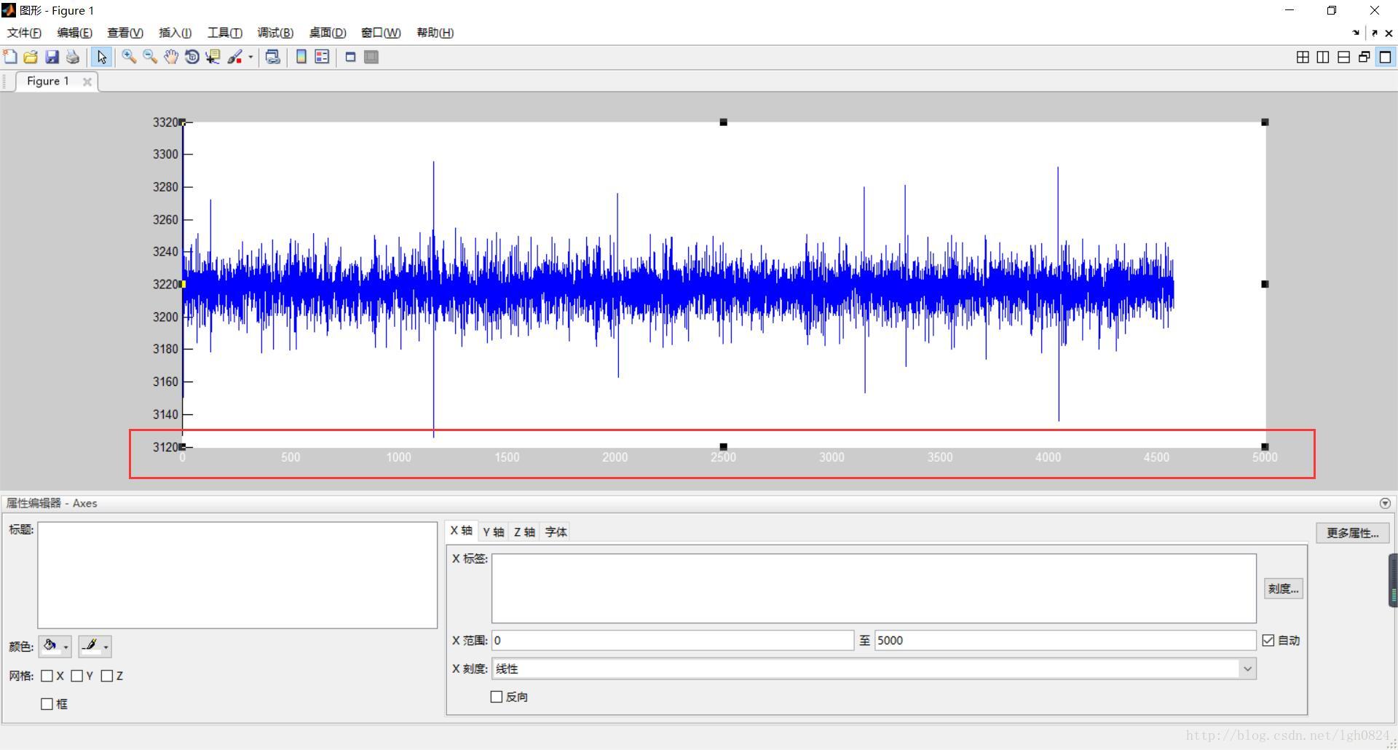Viewport: 1398px width, 750px height.
Task: Close the docked Figure 1 tab
Action: point(87,82)
